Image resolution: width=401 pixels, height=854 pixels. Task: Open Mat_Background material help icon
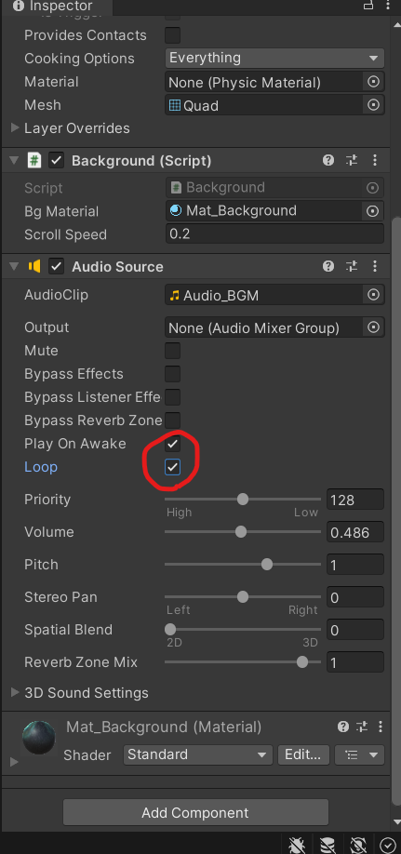pyautogui.click(x=343, y=727)
